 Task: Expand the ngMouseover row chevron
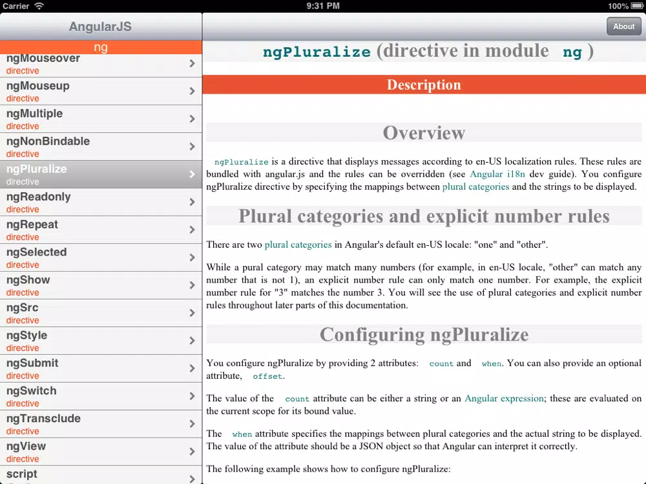coord(192,63)
